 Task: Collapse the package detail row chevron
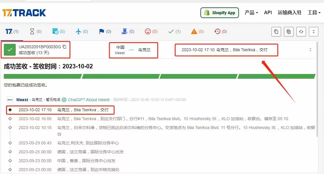point(310,50)
